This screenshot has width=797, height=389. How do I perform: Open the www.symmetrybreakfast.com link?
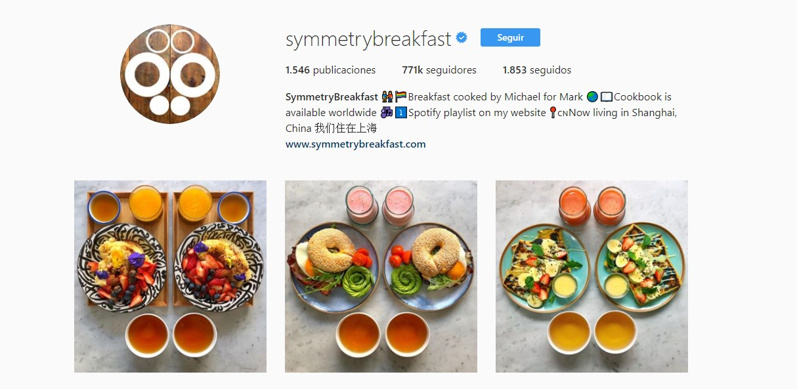(x=356, y=144)
